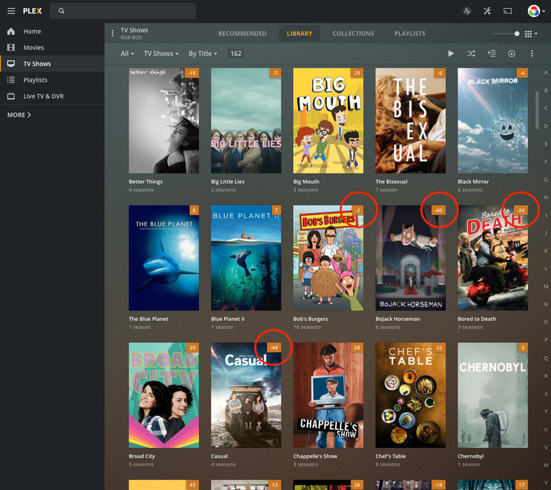Click the Plex logo
The width and height of the screenshot is (551, 490).
point(32,11)
